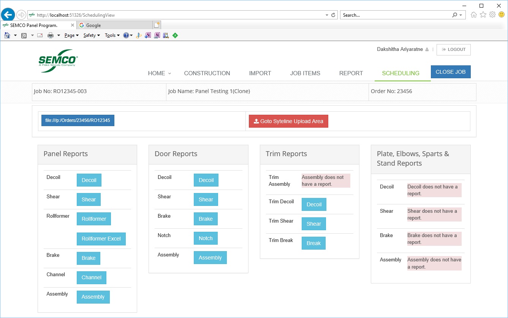508x318 pixels.
Task: Click into the browser Search box
Action: click(395, 15)
